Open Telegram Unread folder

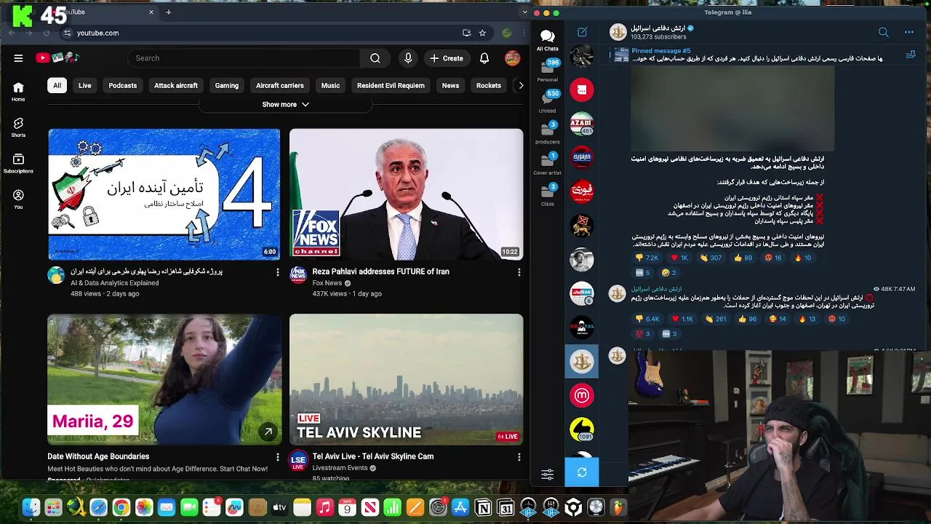tap(548, 101)
